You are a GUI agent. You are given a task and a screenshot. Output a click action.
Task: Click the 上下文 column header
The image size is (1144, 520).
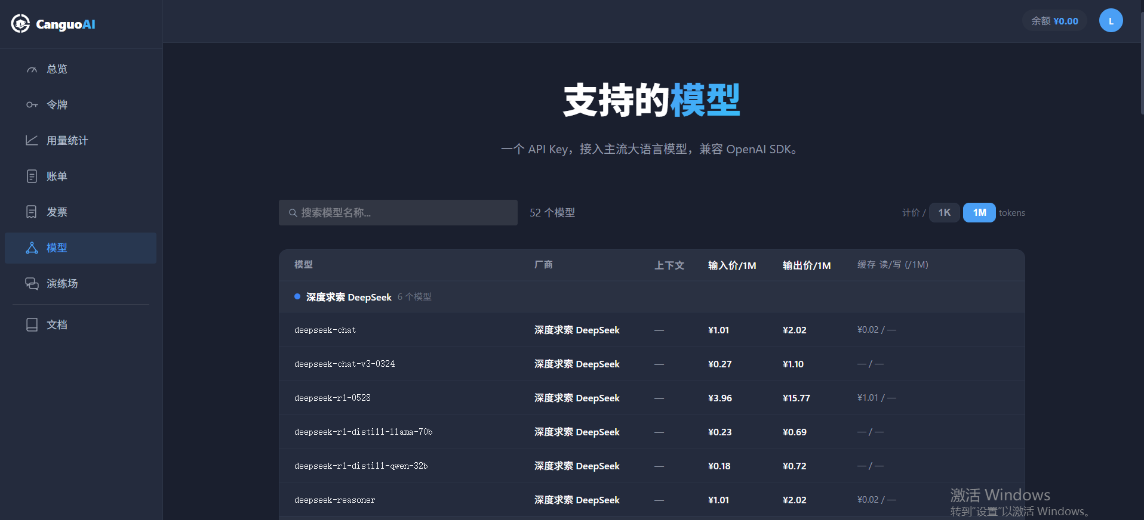pyautogui.click(x=669, y=265)
